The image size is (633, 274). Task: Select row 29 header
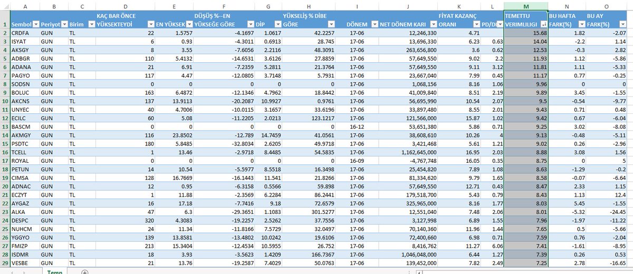pyautogui.click(x=6, y=262)
